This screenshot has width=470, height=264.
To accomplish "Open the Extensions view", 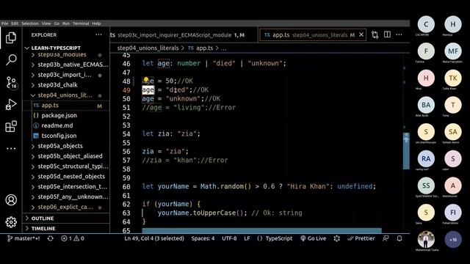I will (11, 126).
